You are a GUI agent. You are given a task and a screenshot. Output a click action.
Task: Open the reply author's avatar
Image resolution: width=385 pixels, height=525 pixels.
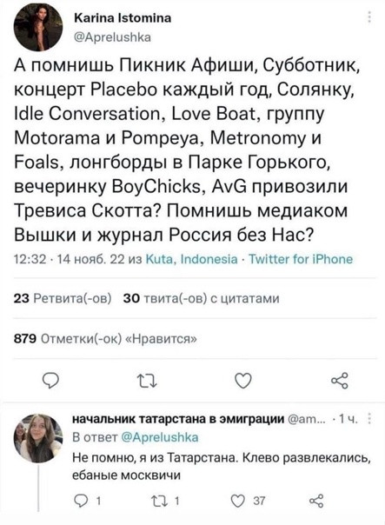click(x=38, y=438)
